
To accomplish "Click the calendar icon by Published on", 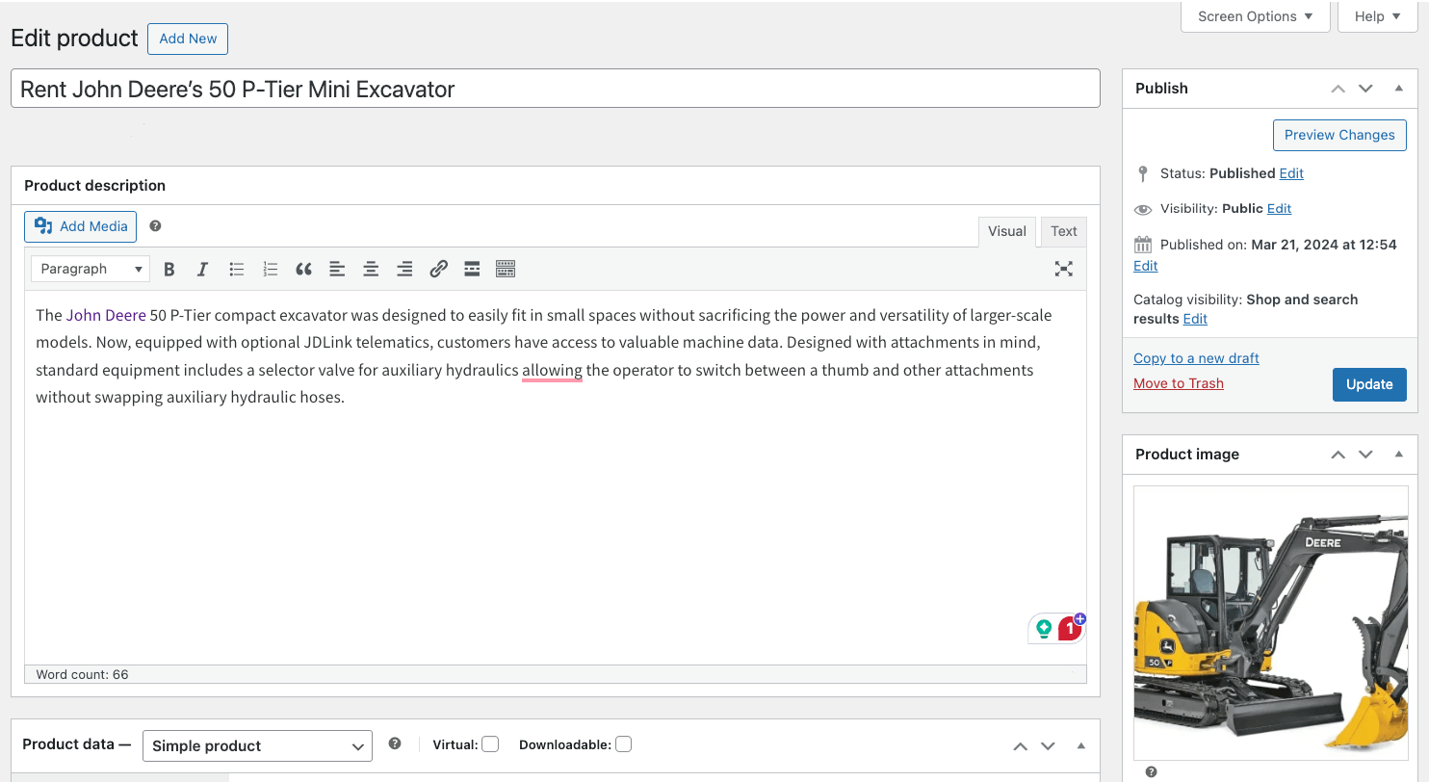I will click(1143, 245).
